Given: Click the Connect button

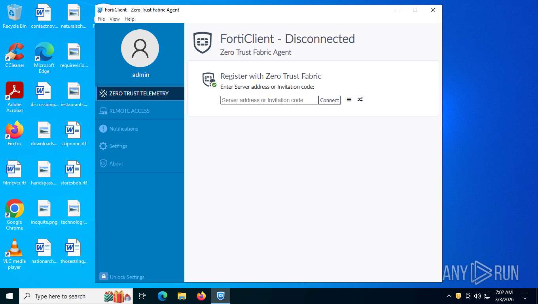Looking at the screenshot, I should click(330, 100).
